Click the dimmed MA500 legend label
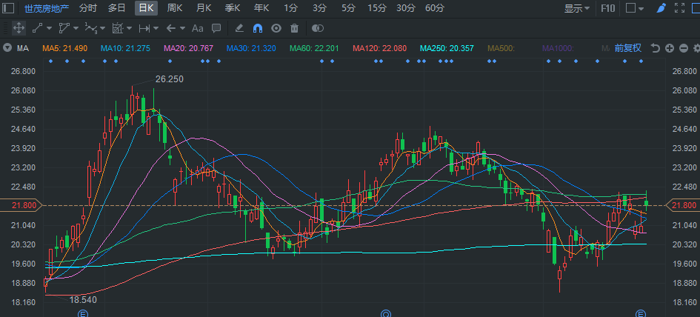The height and width of the screenshot is (317, 700). 501,48
